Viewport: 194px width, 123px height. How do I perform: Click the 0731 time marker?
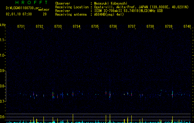coord(21,26)
